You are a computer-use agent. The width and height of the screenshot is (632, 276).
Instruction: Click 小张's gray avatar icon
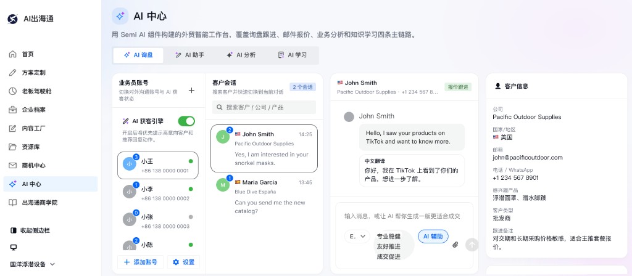coord(130,220)
